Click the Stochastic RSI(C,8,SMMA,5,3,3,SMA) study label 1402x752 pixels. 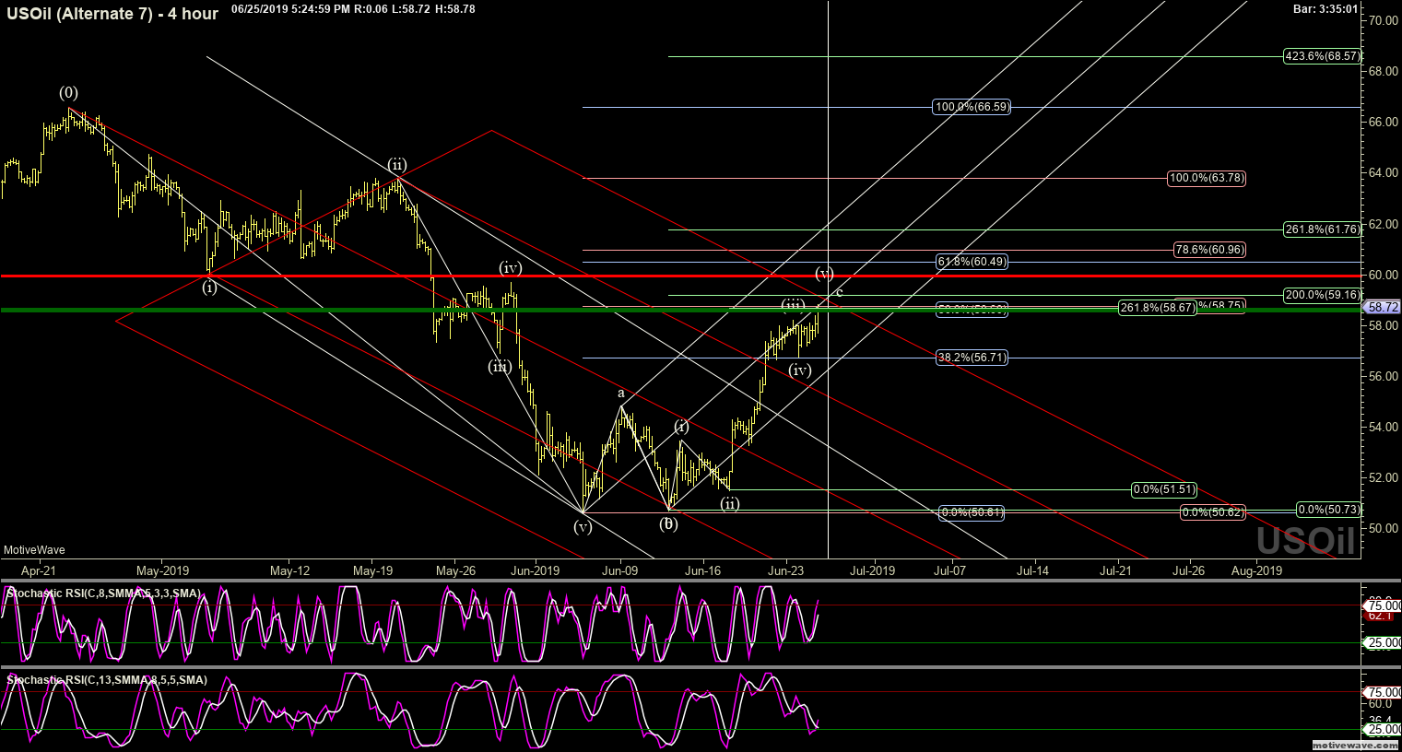click(104, 593)
